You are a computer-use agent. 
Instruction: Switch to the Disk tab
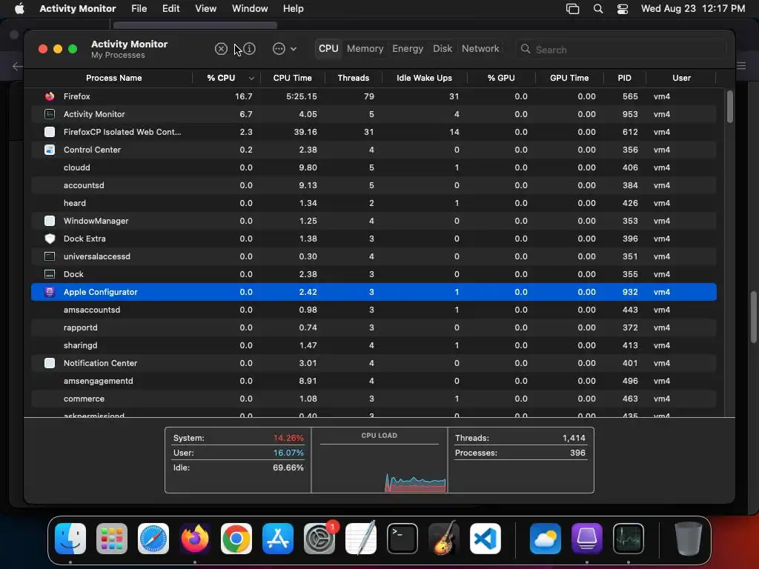pyautogui.click(x=443, y=49)
